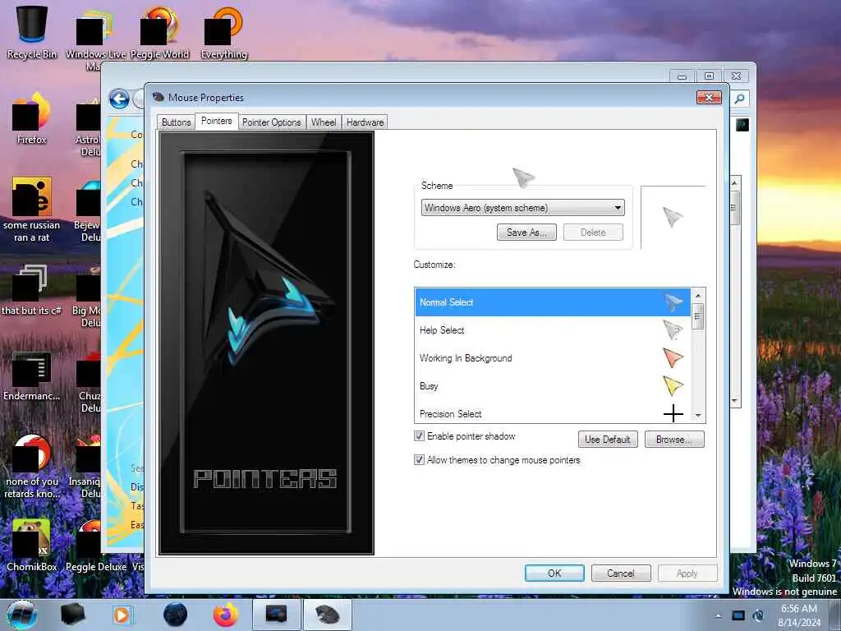Viewport: 841px width, 631px height.
Task: Click the Cancel button
Action: pyautogui.click(x=621, y=573)
